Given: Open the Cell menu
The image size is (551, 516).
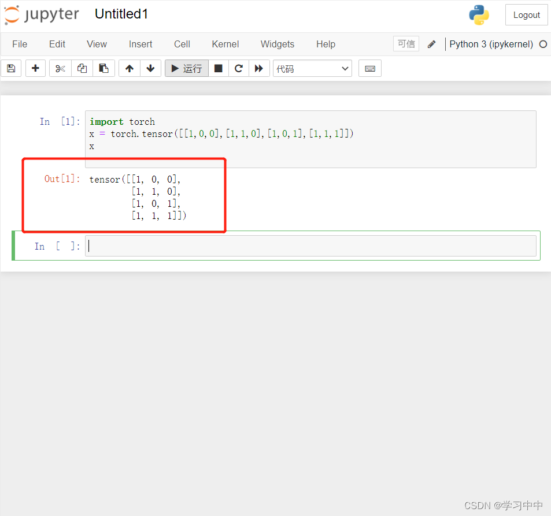Looking at the screenshot, I should tap(182, 44).
